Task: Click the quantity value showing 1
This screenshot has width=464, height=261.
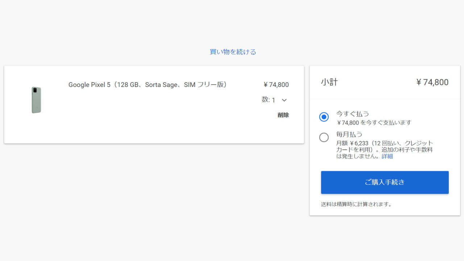Action: tap(274, 100)
